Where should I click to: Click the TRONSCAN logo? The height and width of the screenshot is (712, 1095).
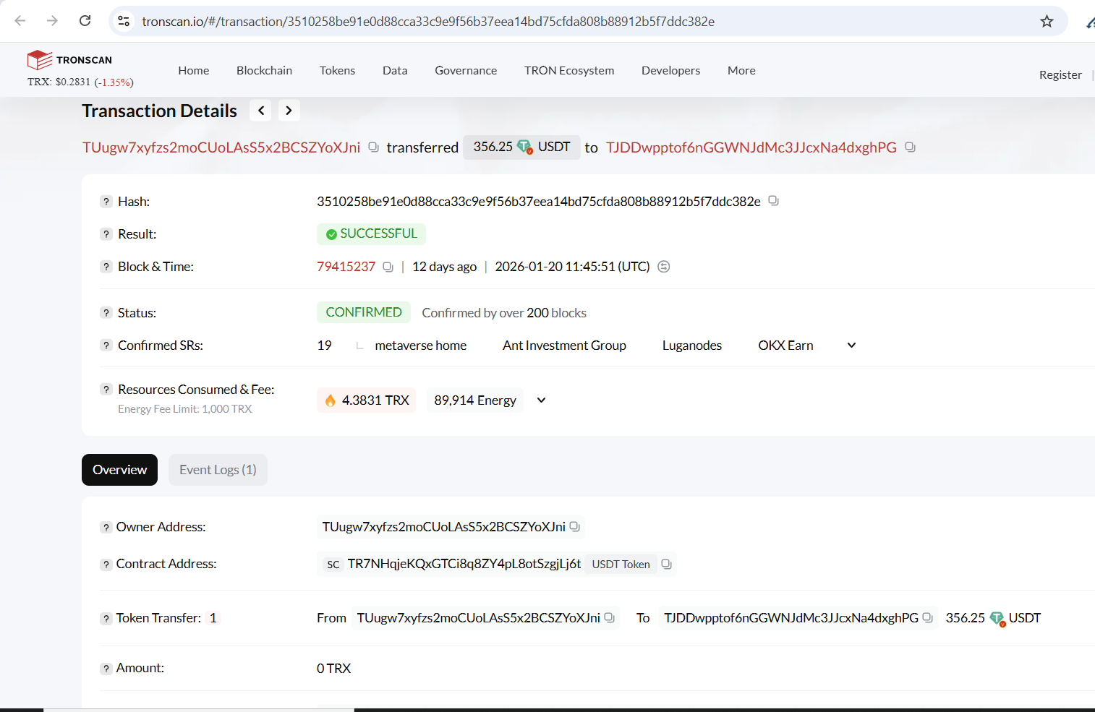69,60
